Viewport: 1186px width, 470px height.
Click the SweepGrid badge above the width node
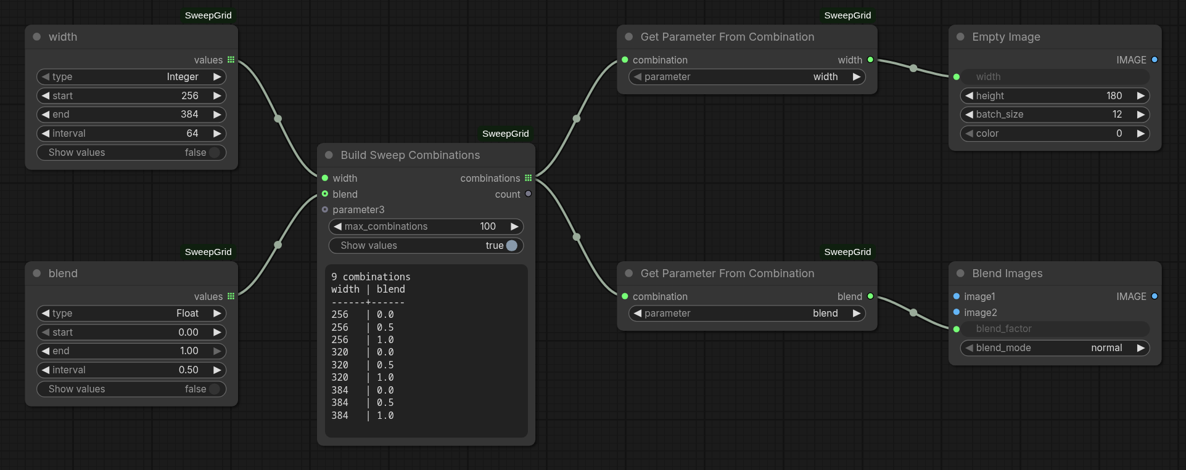(208, 15)
